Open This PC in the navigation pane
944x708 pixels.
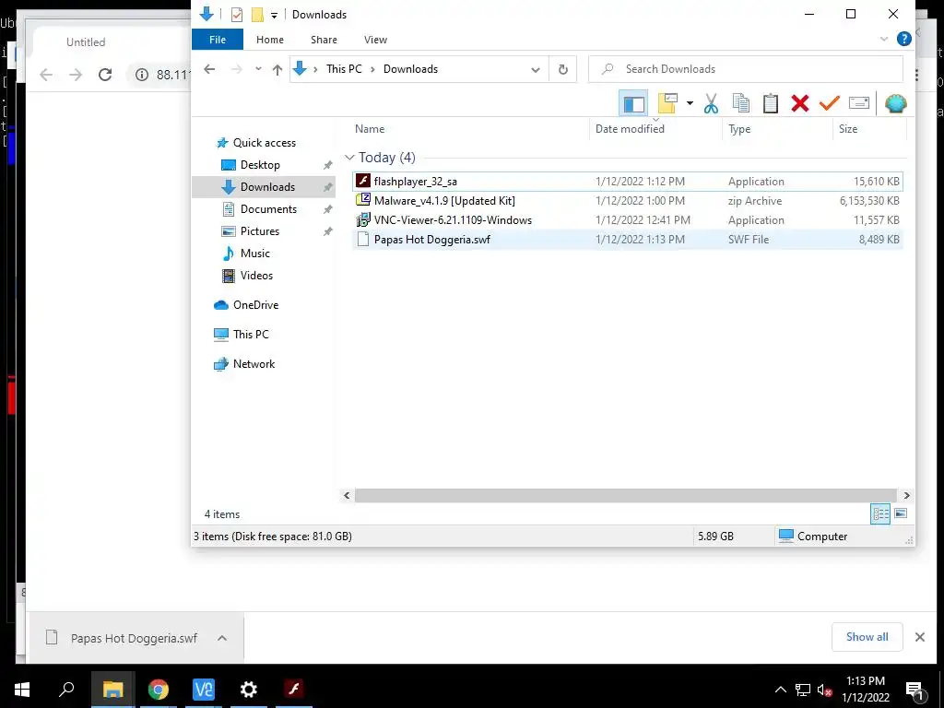[x=251, y=335]
